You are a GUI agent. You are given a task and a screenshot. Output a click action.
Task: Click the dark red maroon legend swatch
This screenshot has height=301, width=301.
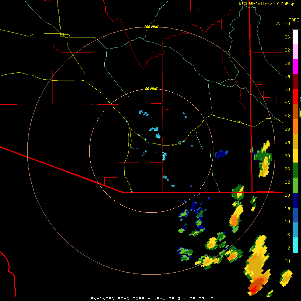coord(295,82)
